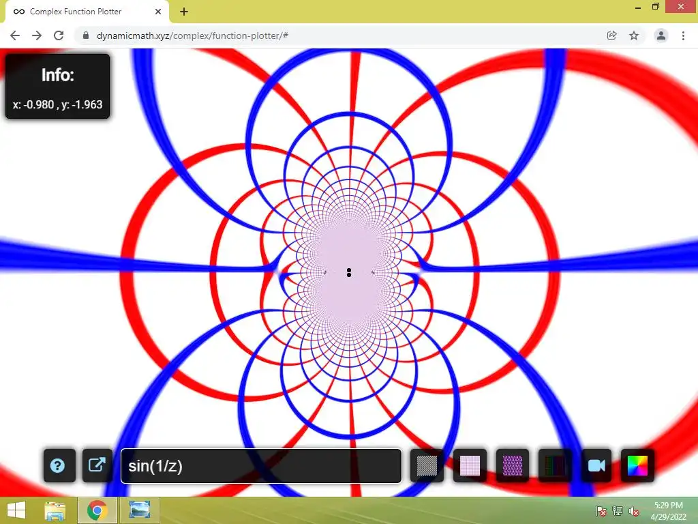
Task: Go forward in browser history
Action: click(37, 35)
